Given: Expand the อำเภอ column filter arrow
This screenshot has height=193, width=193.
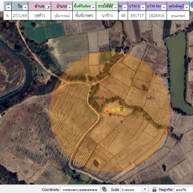Looking at the screenshot, I should [x=69, y=7].
